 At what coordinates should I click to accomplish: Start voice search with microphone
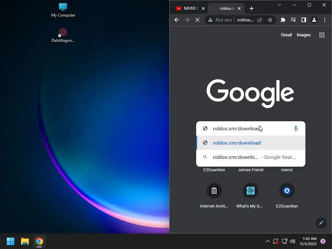(296, 128)
